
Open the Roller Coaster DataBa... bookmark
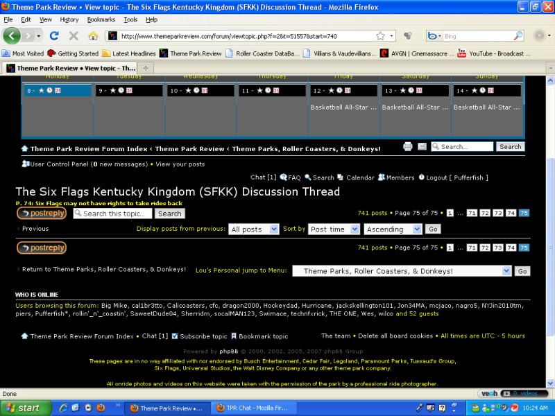263,53
